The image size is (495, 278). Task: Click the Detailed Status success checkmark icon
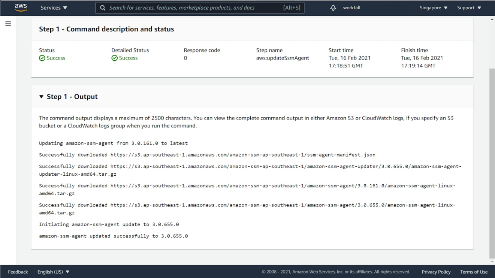[x=114, y=58]
